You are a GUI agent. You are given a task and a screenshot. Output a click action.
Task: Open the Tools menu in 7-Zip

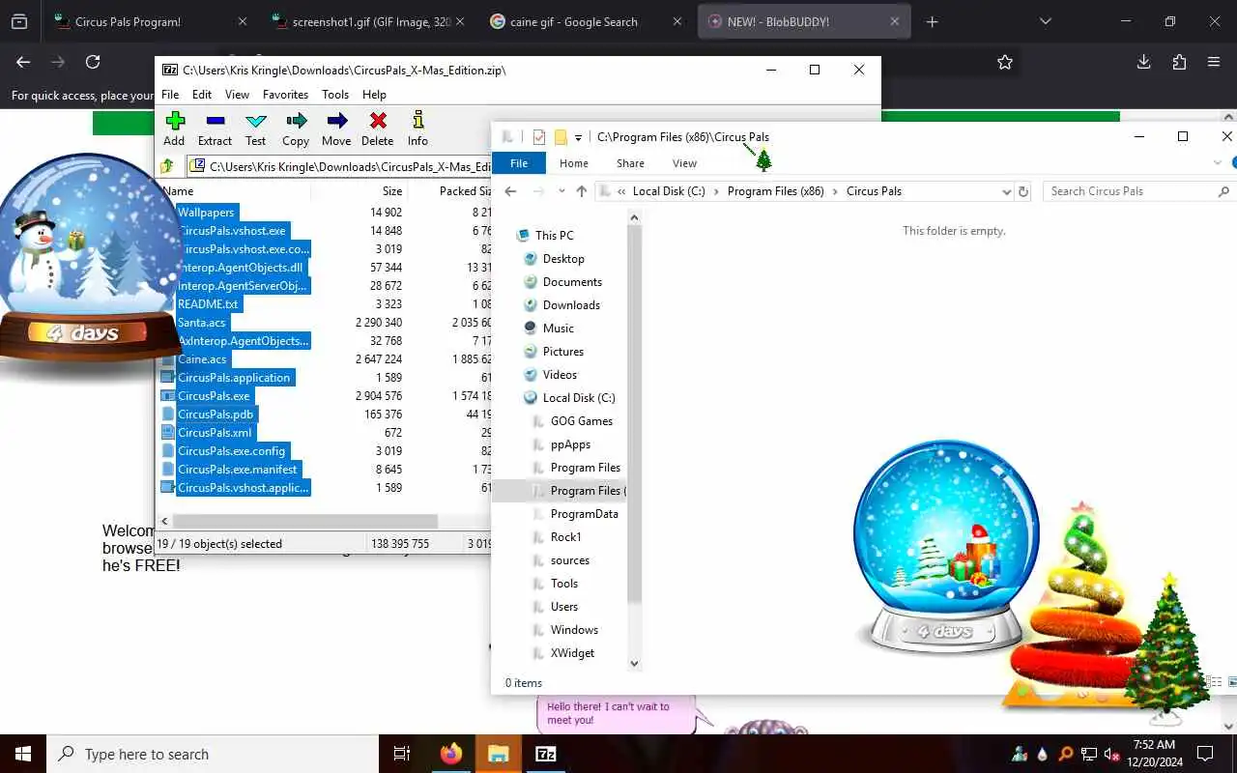[x=335, y=95]
